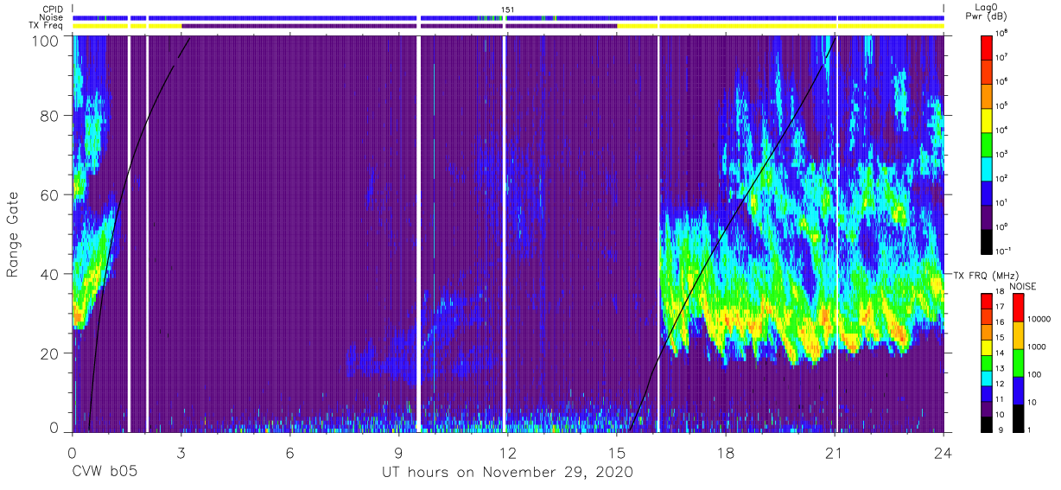Click x-axis tick label '21'
1061x490 pixels.
coord(835,452)
